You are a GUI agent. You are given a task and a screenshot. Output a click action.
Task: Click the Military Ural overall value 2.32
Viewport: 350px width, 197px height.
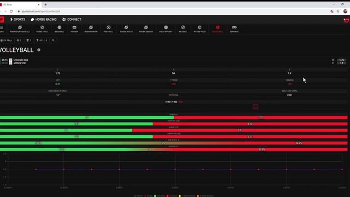[289, 95]
